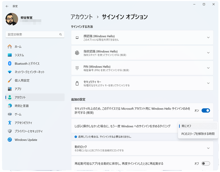Expand the セキュリティ キー option
This screenshot has height=172, width=220.
[x=208, y=83]
